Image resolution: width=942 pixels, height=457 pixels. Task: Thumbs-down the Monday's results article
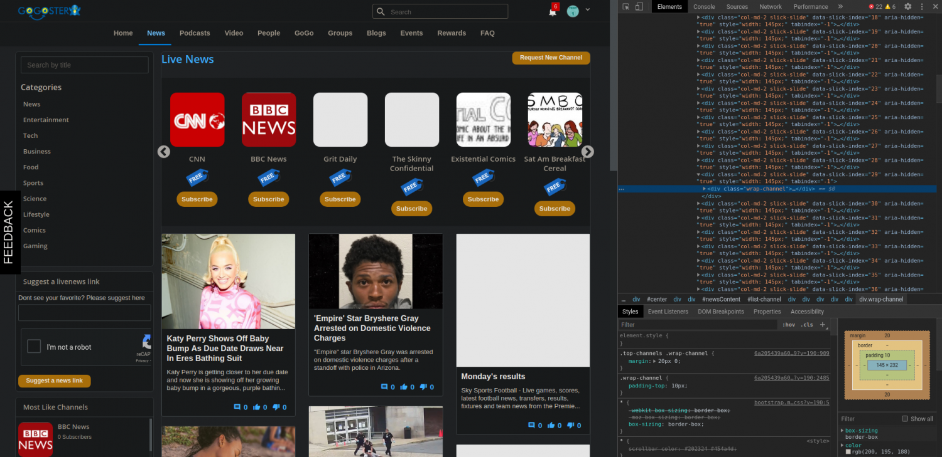[x=571, y=425]
